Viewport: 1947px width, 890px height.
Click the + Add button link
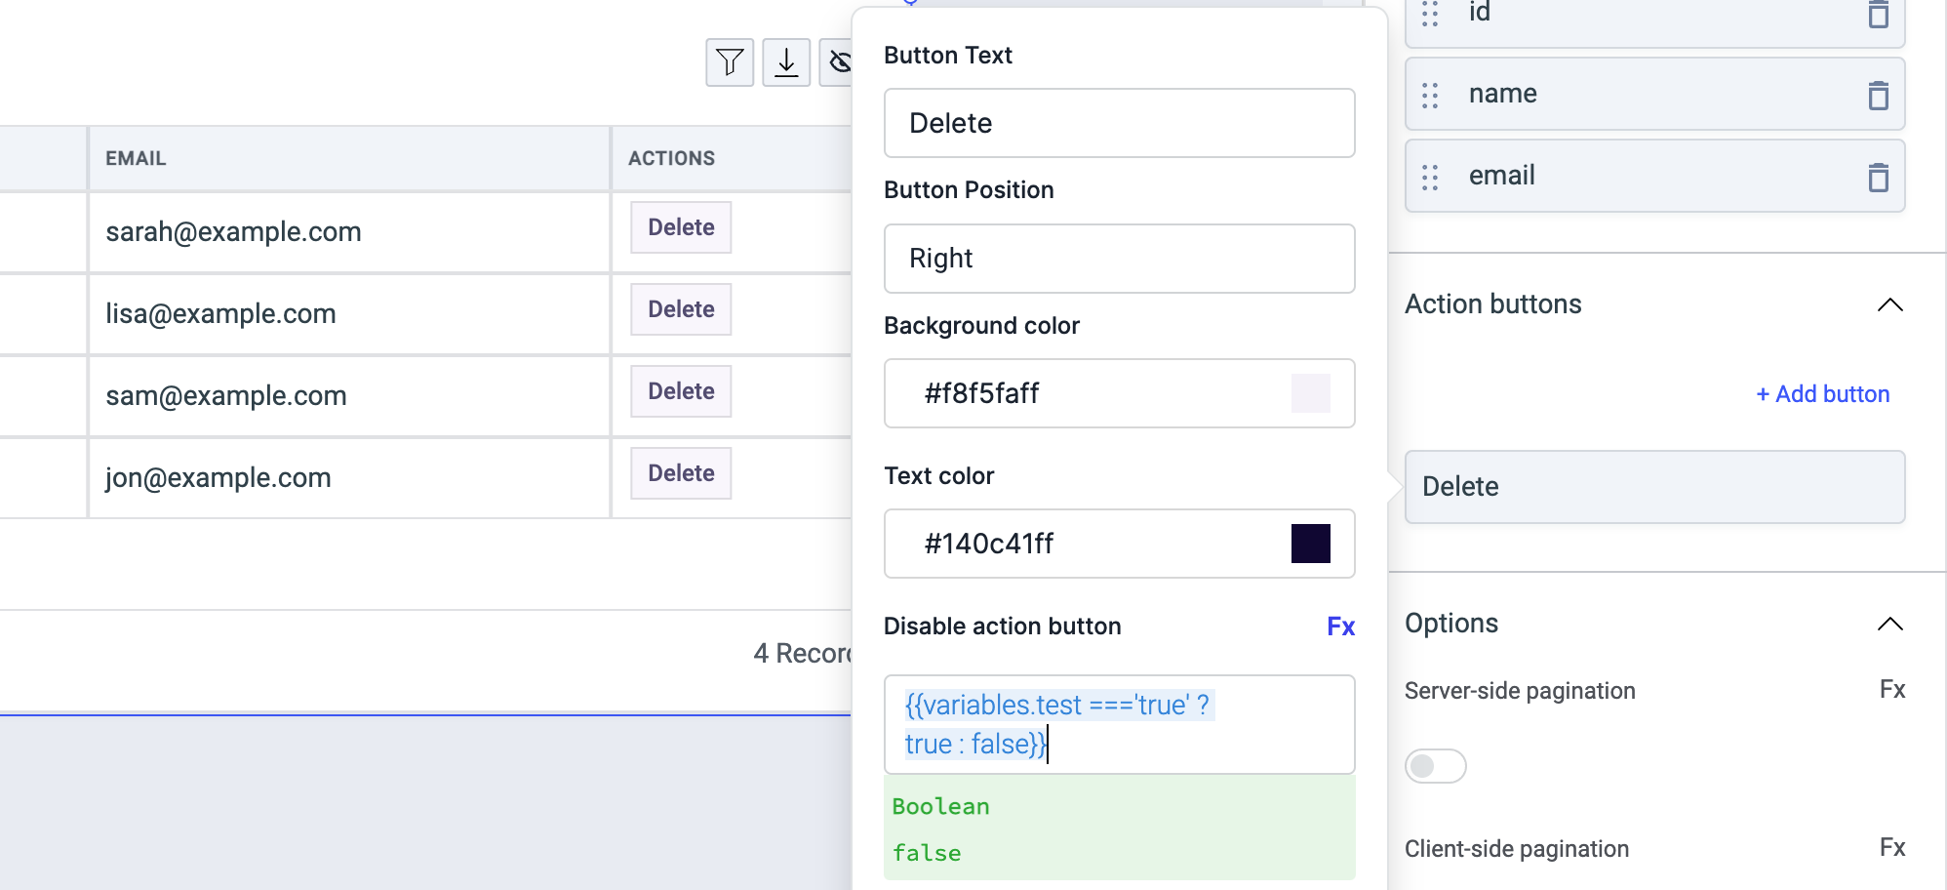pyautogui.click(x=1822, y=394)
